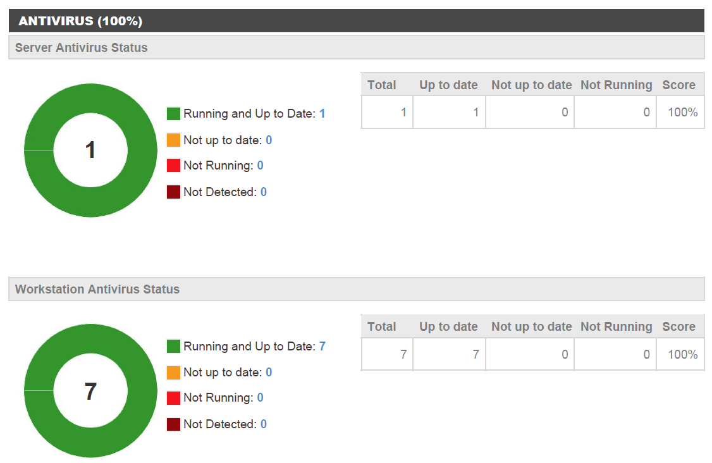This screenshot has height=463, width=712.
Task: Click the dark red Workstation Not Detected swatch
Action: click(x=173, y=424)
